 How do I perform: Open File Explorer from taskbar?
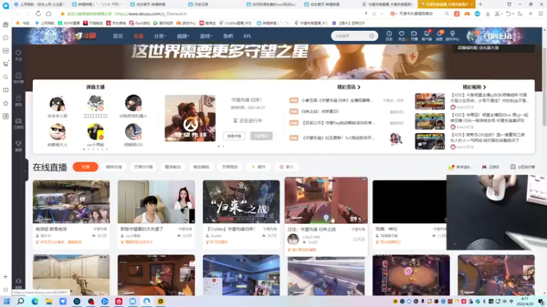tap(49, 302)
